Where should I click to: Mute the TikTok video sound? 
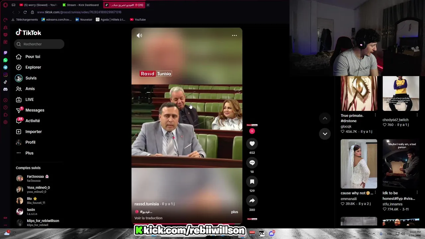(x=139, y=36)
